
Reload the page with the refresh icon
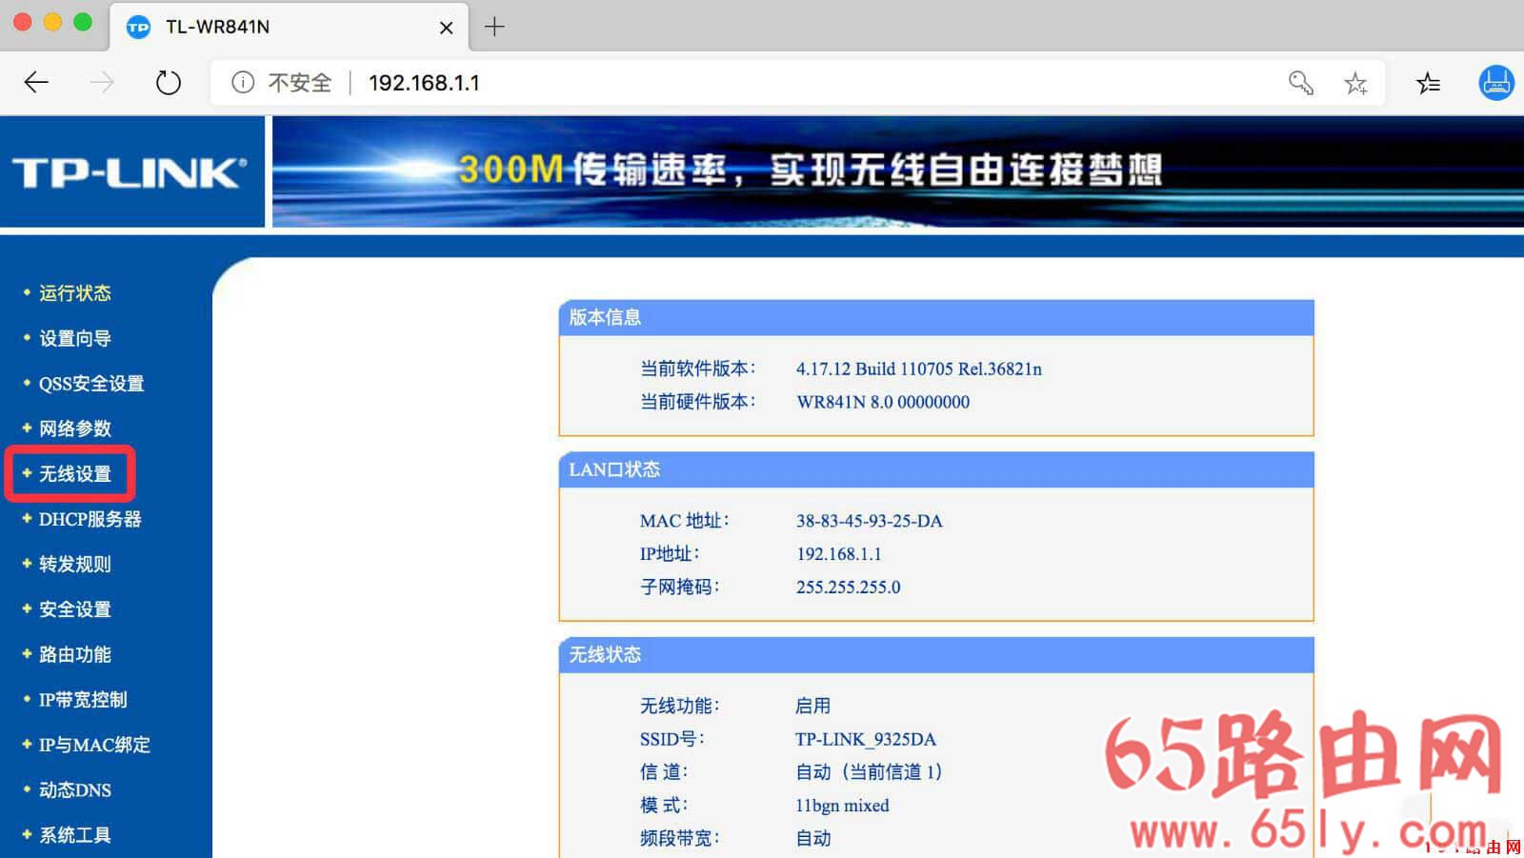[168, 83]
